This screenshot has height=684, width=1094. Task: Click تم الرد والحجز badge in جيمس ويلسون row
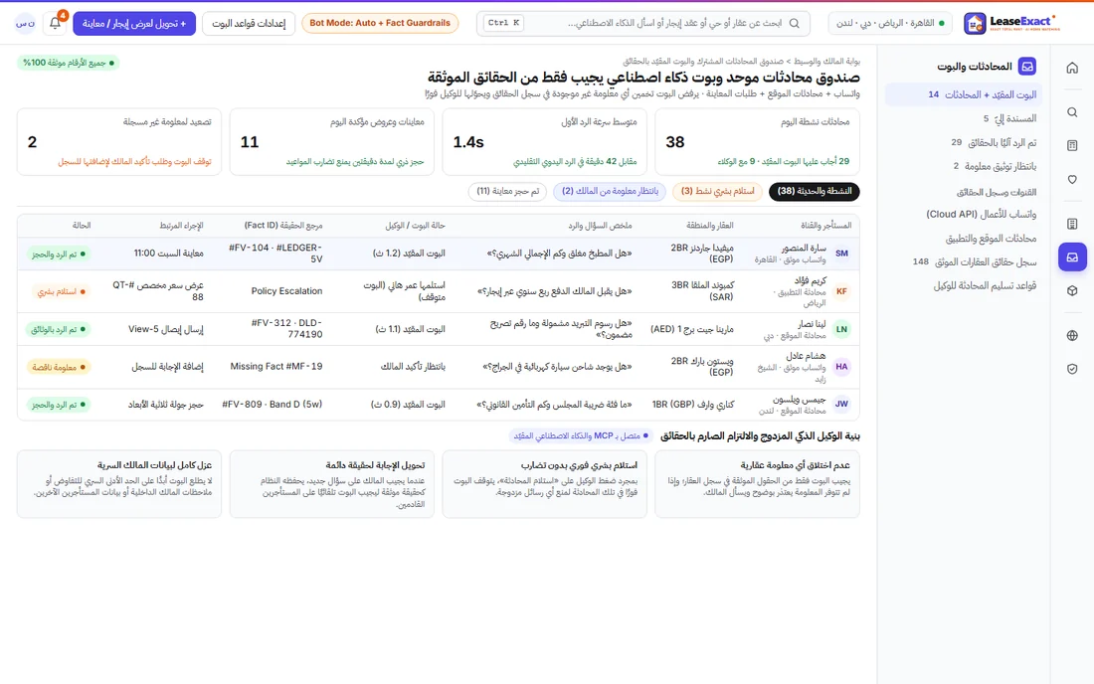(x=59, y=405)
